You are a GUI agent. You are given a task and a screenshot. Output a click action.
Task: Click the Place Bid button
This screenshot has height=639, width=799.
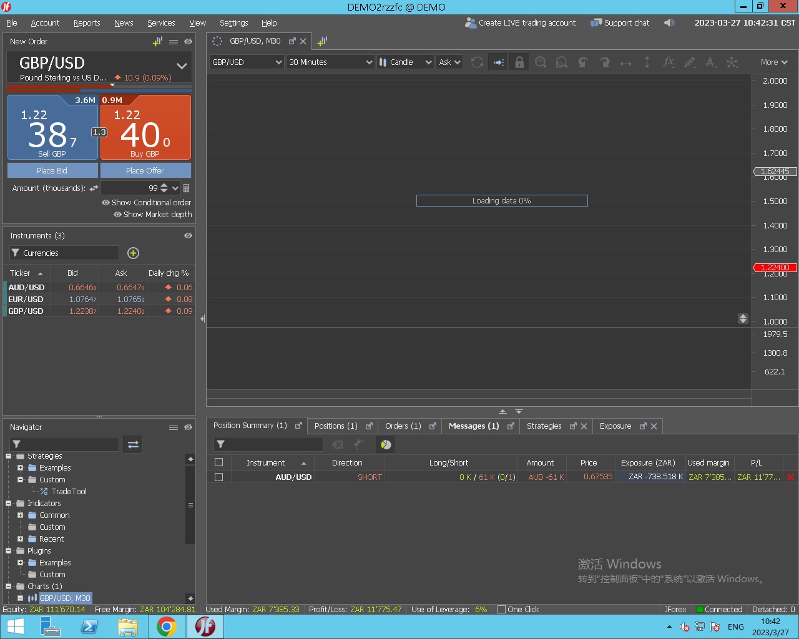(52, 170)
